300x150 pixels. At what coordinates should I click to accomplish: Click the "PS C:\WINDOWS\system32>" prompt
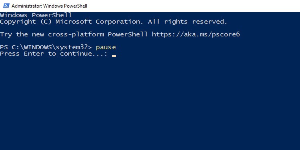point(46,47)
